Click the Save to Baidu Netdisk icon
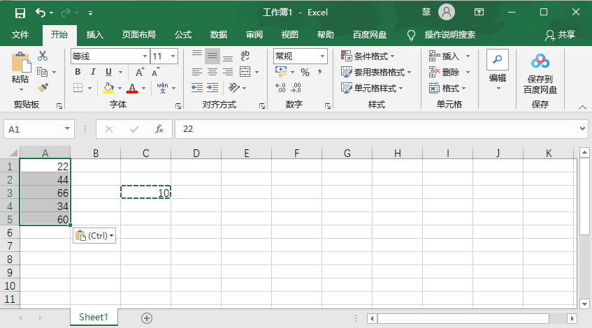 point(540,61)
